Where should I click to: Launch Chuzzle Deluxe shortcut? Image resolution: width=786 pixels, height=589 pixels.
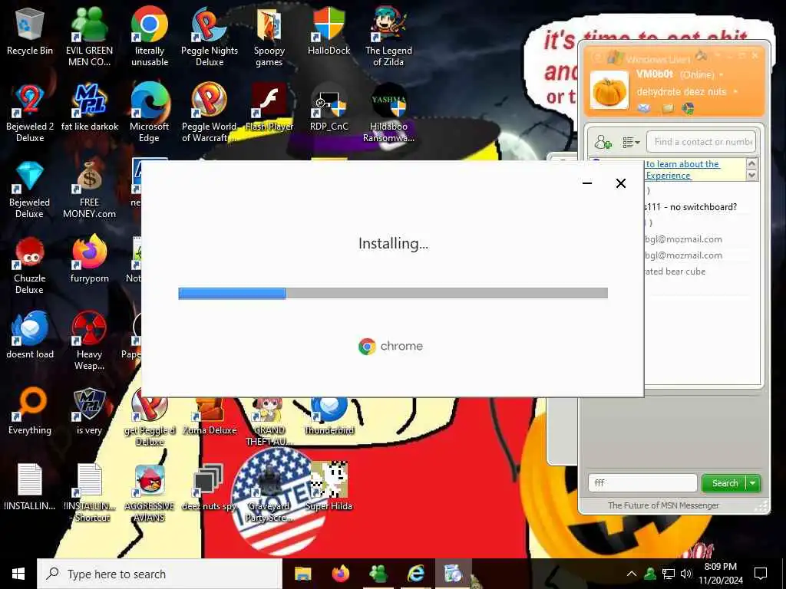pyautogui.click(x=30, y=265)
